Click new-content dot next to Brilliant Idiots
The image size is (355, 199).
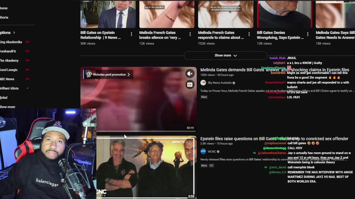(27, 88)
